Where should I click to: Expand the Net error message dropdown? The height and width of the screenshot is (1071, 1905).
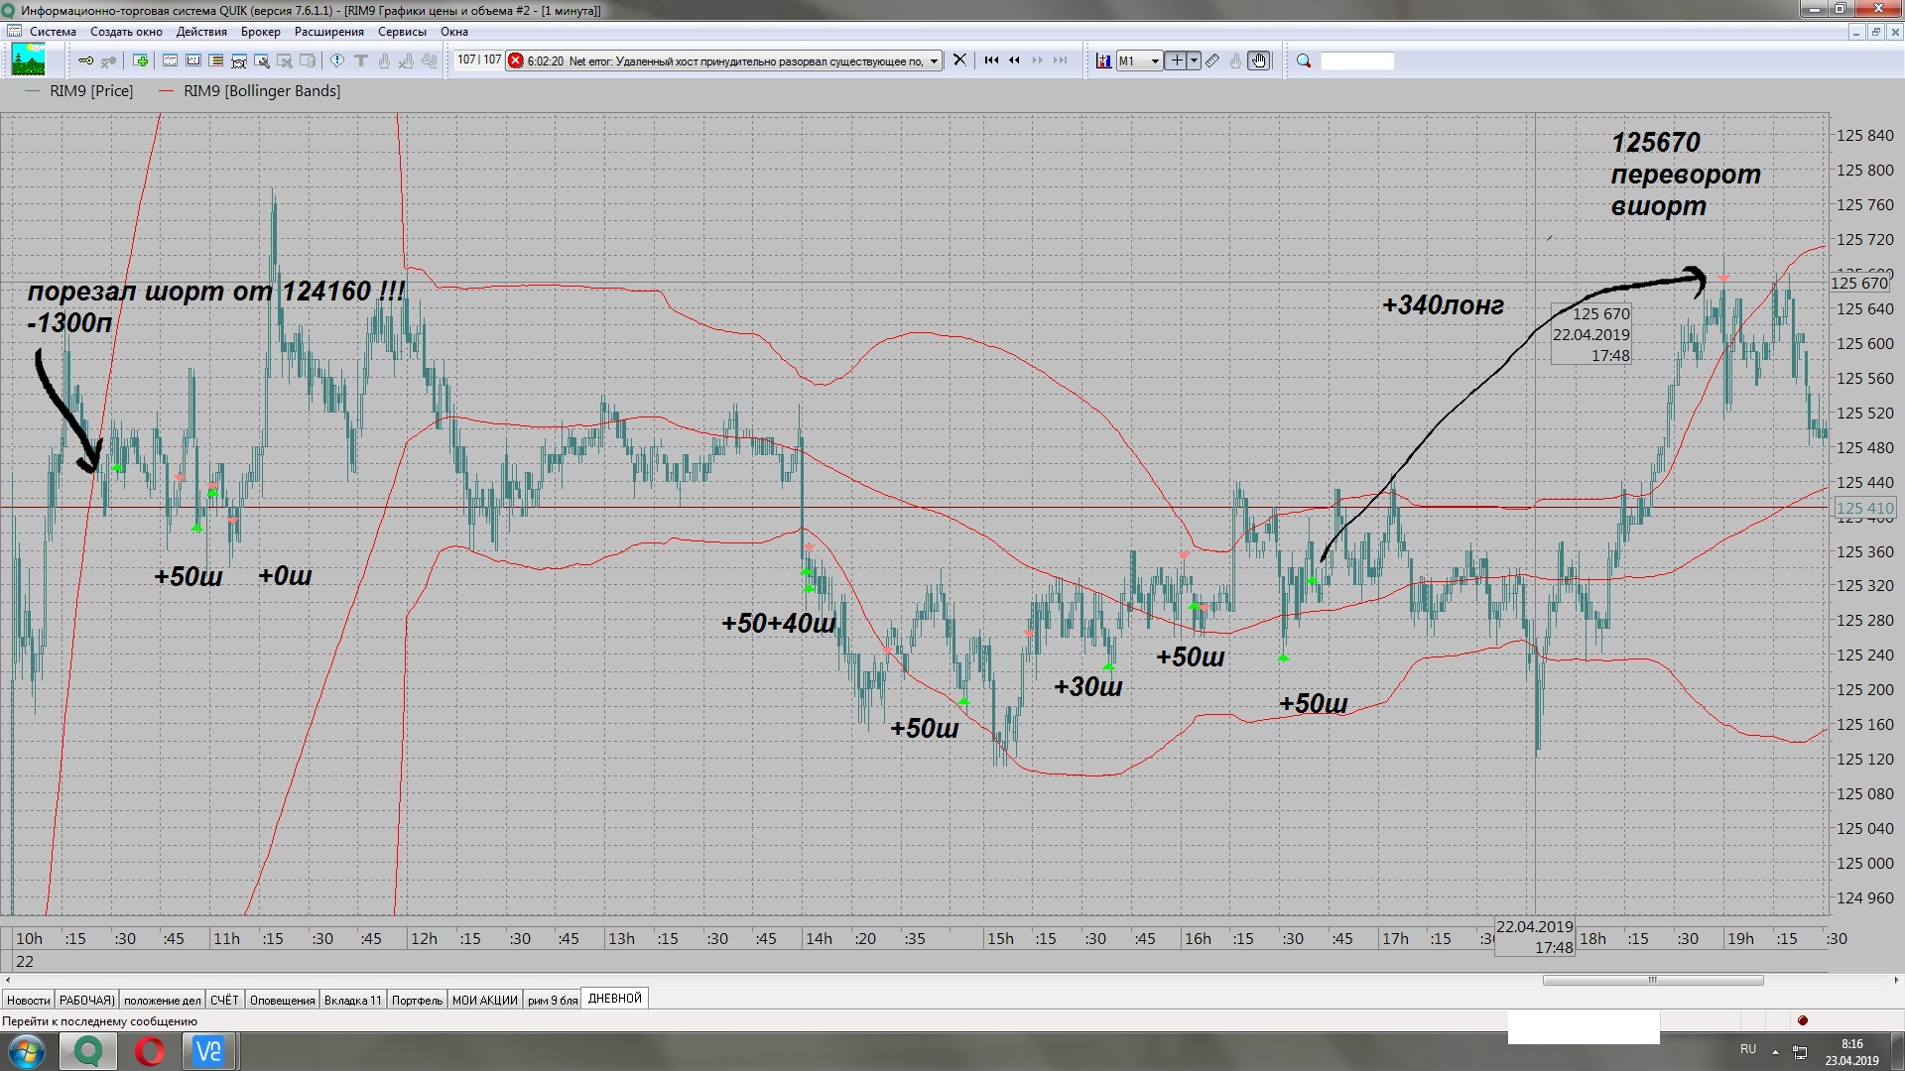pyautogui.click(x=935, y=61)
